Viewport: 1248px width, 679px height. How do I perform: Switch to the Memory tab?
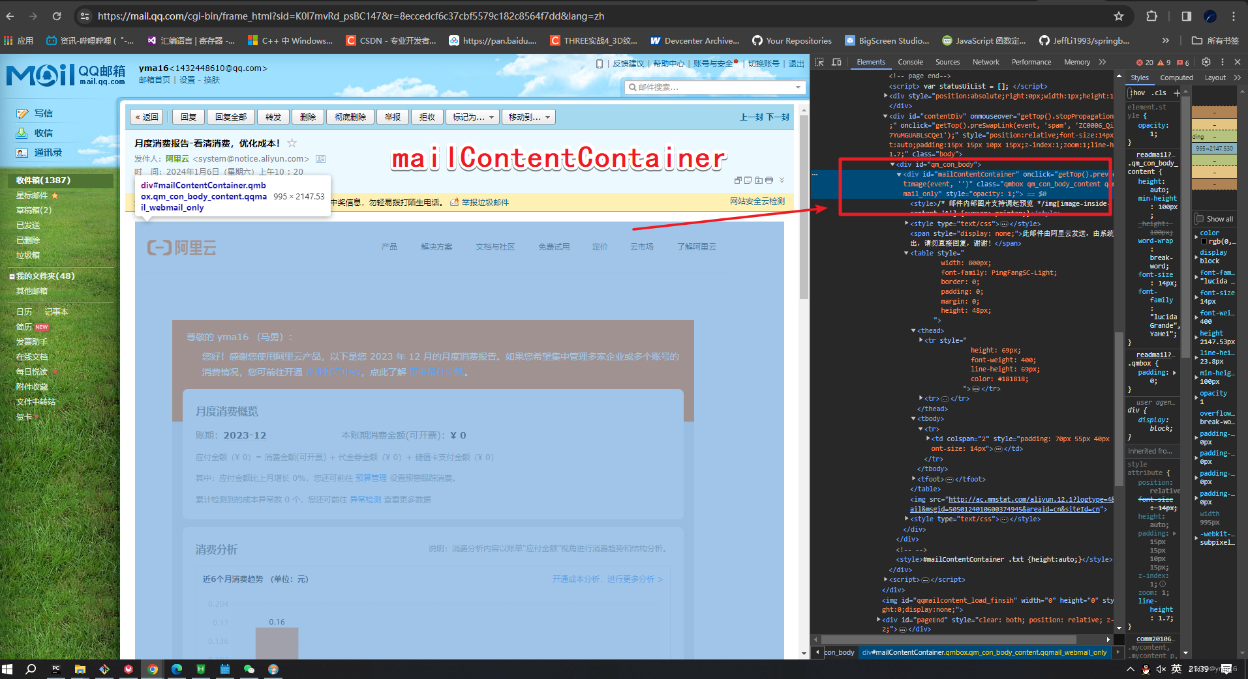tap(1077, 62)
